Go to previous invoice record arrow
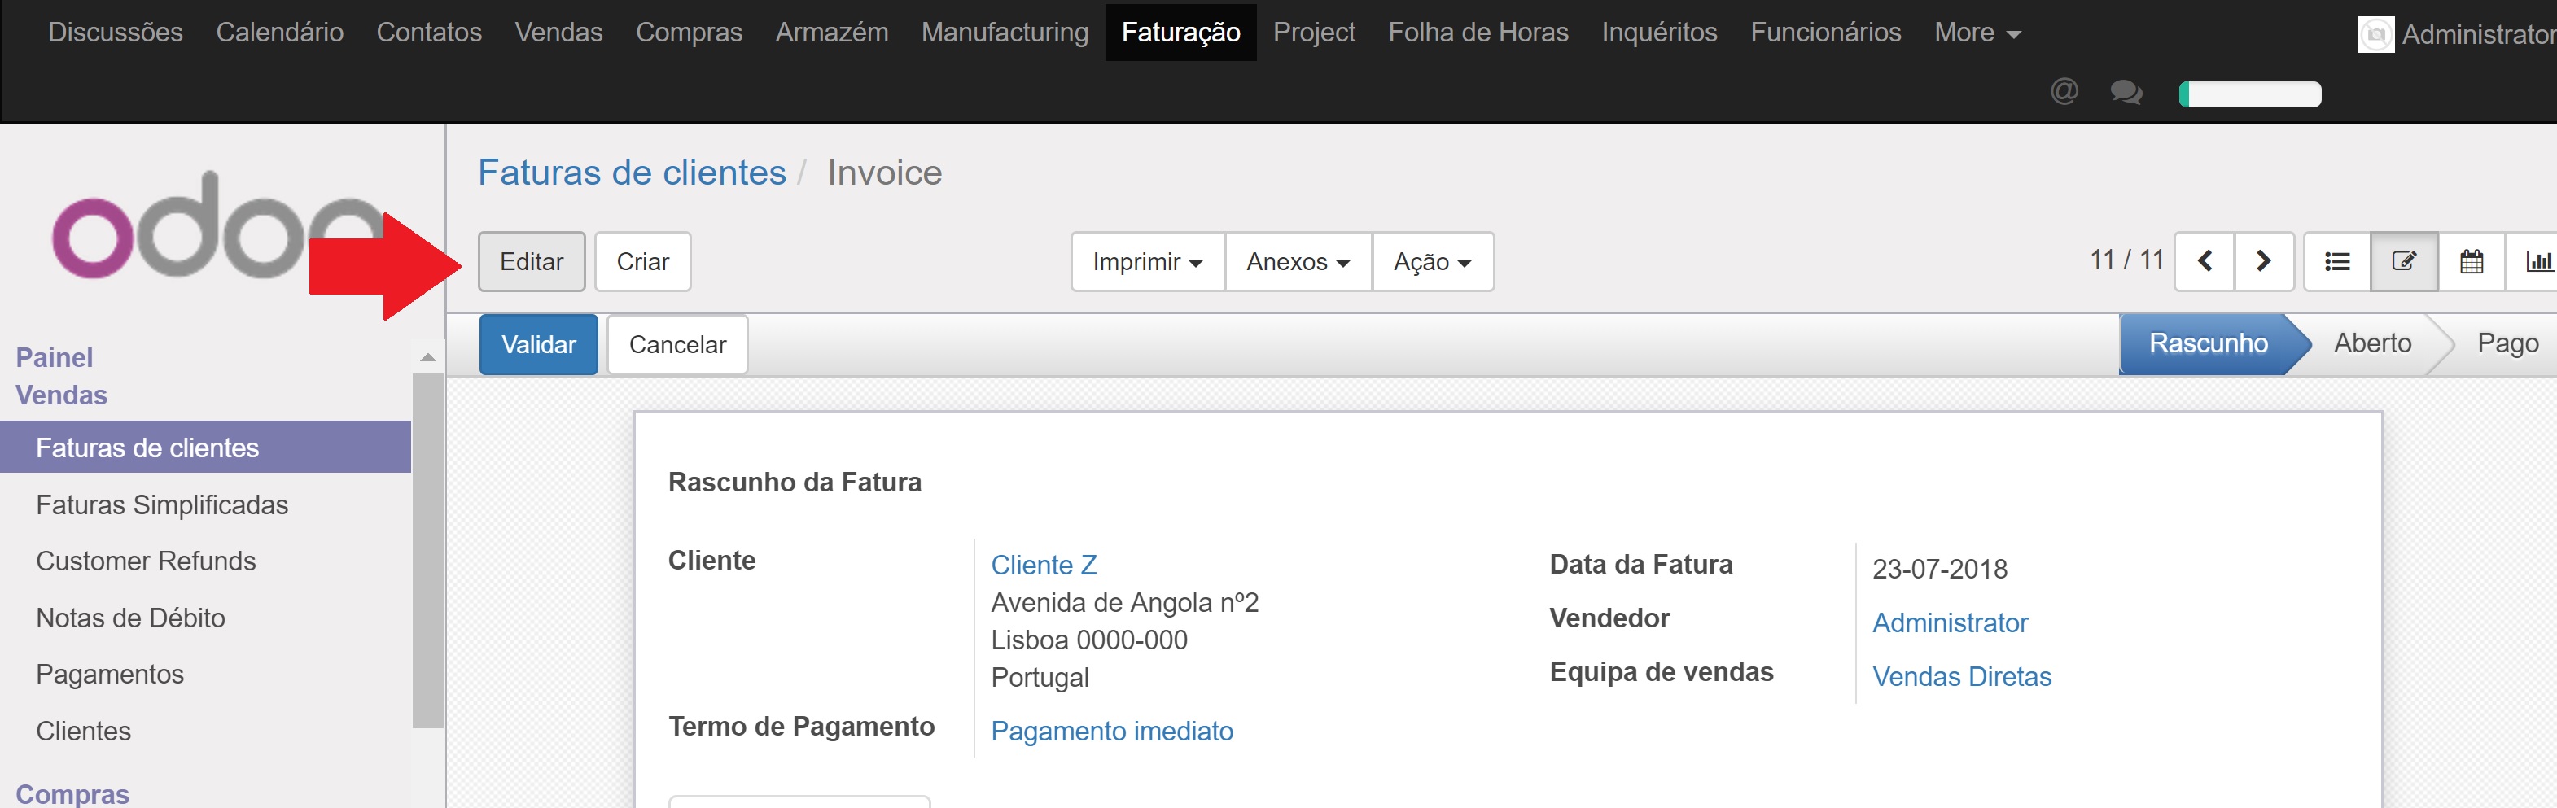 (2205, 262)
